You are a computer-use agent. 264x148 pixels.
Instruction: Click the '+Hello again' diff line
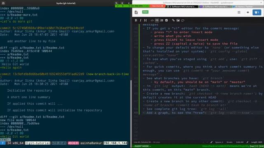[x=11, y=67]
